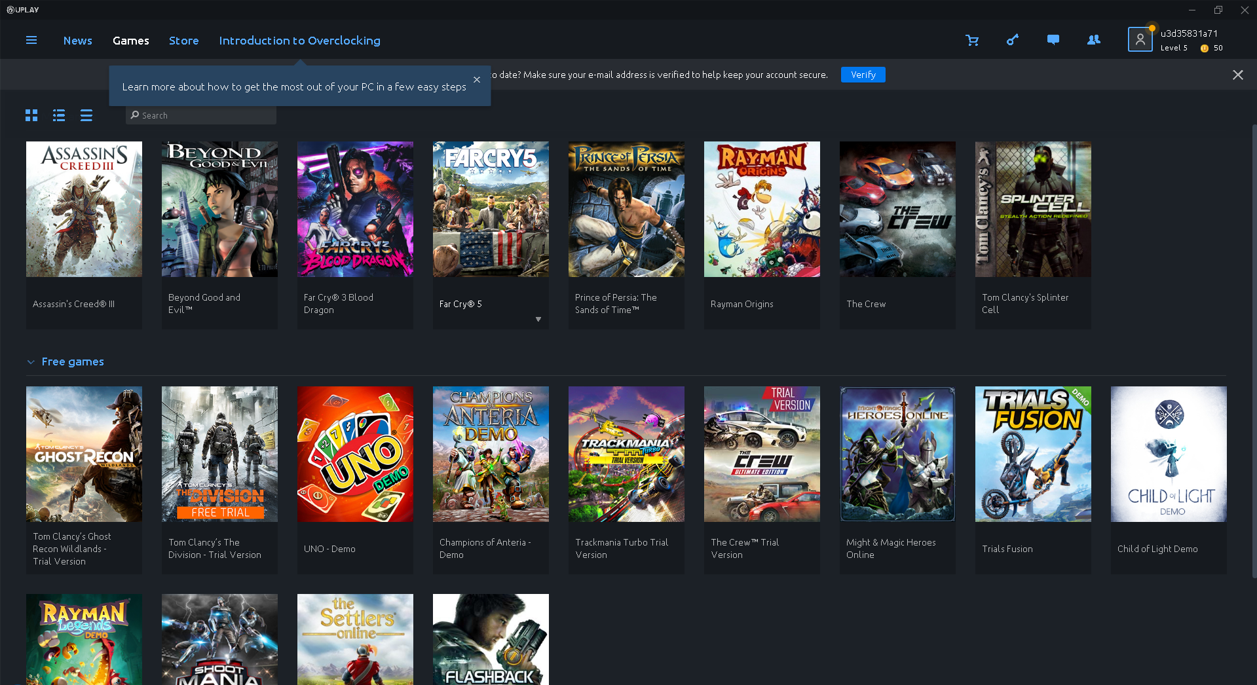Open the Store tab
The image size is (1257, 685).
point(184,41)
